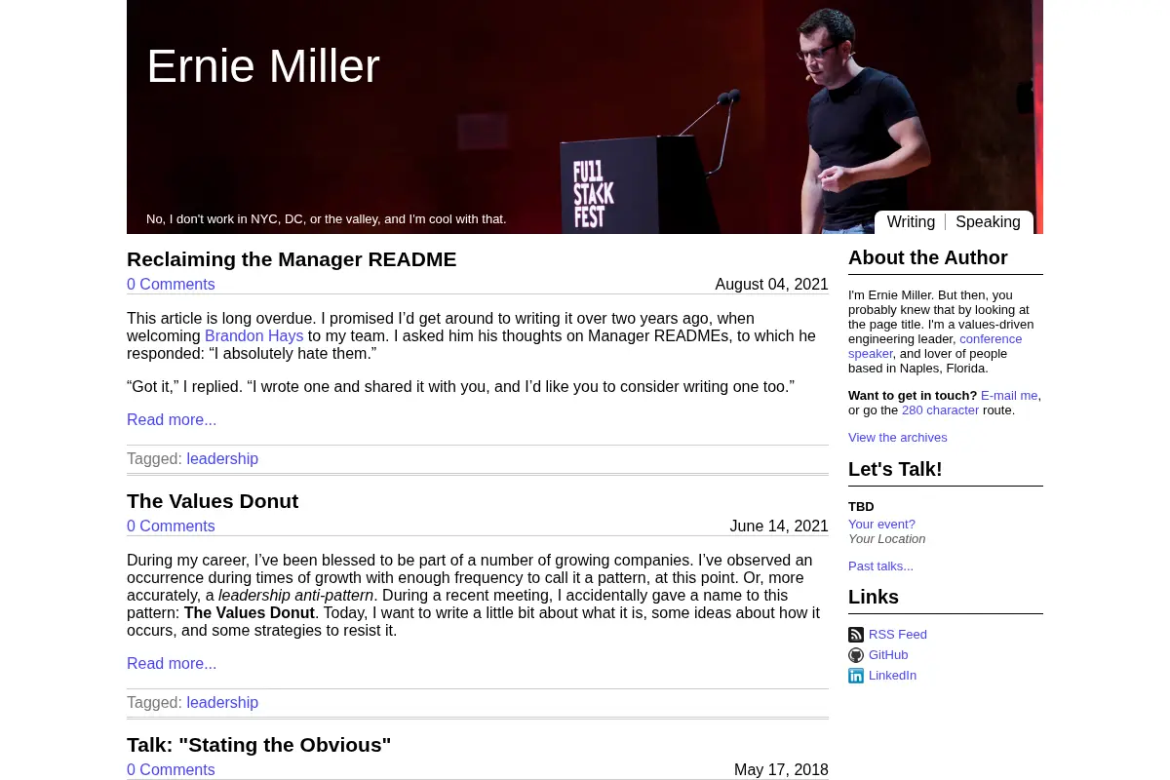Open the 280 character link
Viewport: 1170px width, 780px height.
click(x=940, y=410)
